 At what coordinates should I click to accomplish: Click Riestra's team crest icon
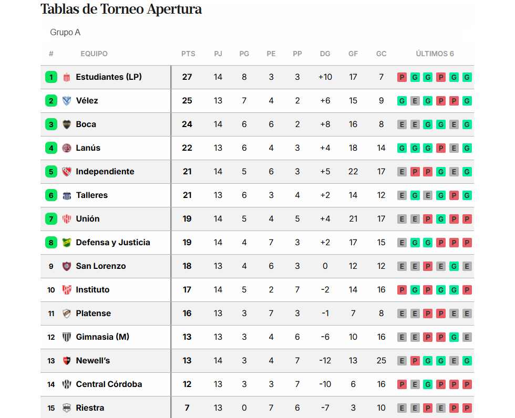[x=67, y=408]
